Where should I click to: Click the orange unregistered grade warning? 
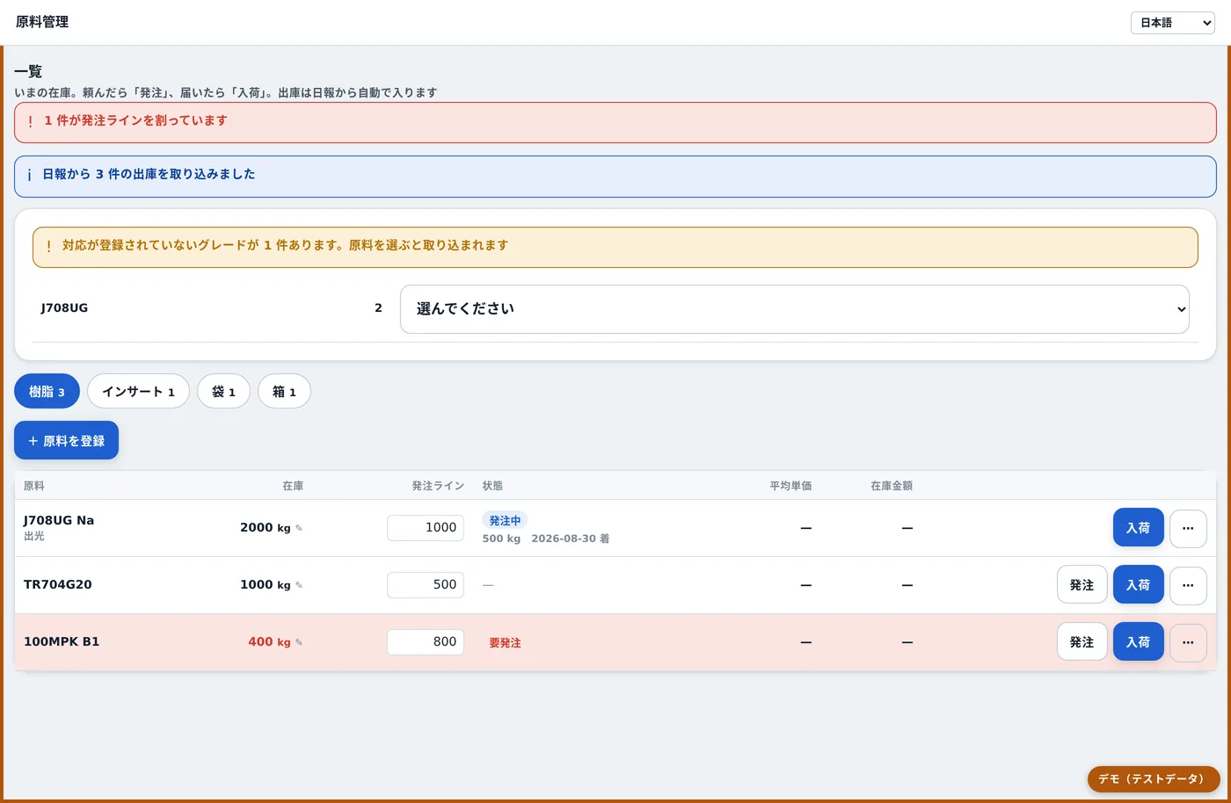coord(615,247)
